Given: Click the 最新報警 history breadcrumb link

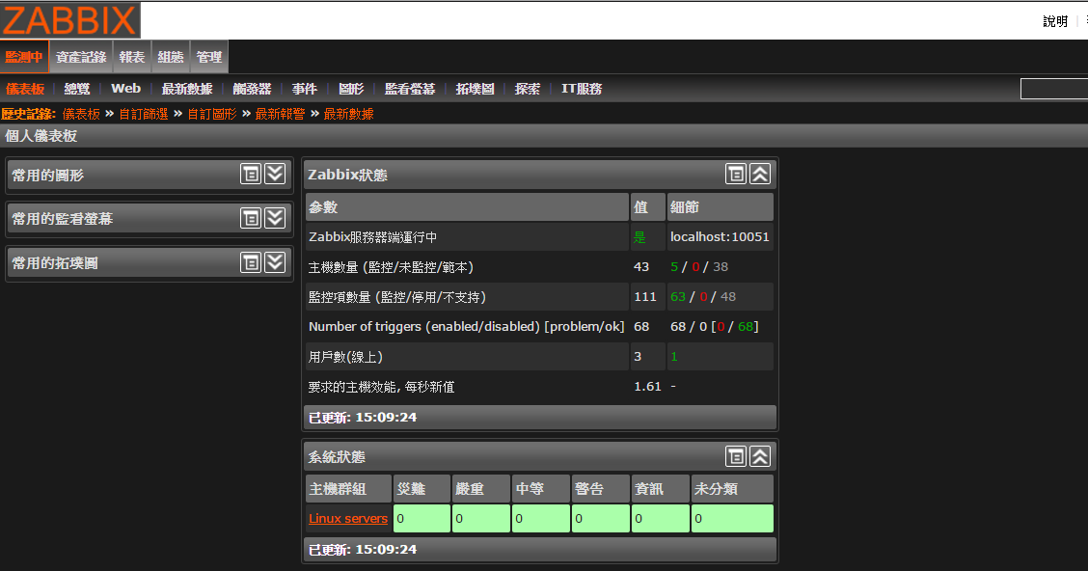Looking at the screenshot, I should pyautogui.click(x=281, y=114).
